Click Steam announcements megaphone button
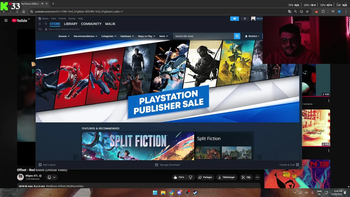This screenshot has height=197, width=350. click(x=234, y=19)
